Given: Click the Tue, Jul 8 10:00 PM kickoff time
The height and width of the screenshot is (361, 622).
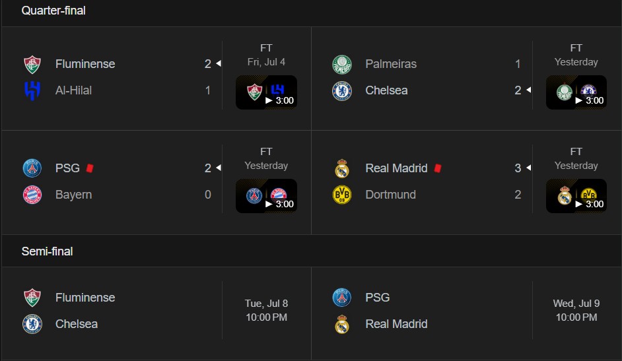Looking at the screenshot, I should point(266,310).
